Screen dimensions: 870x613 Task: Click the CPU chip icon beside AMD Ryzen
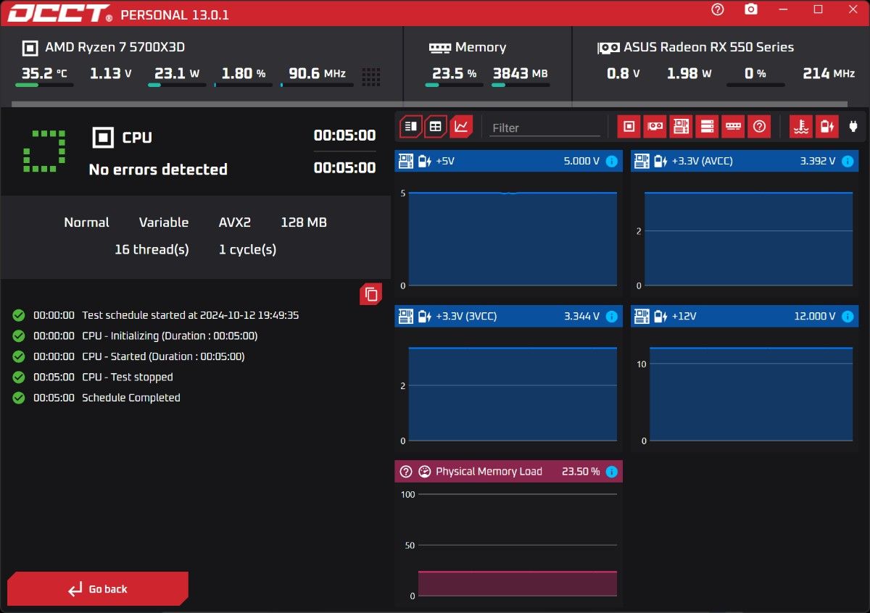(x=30, y=48)
